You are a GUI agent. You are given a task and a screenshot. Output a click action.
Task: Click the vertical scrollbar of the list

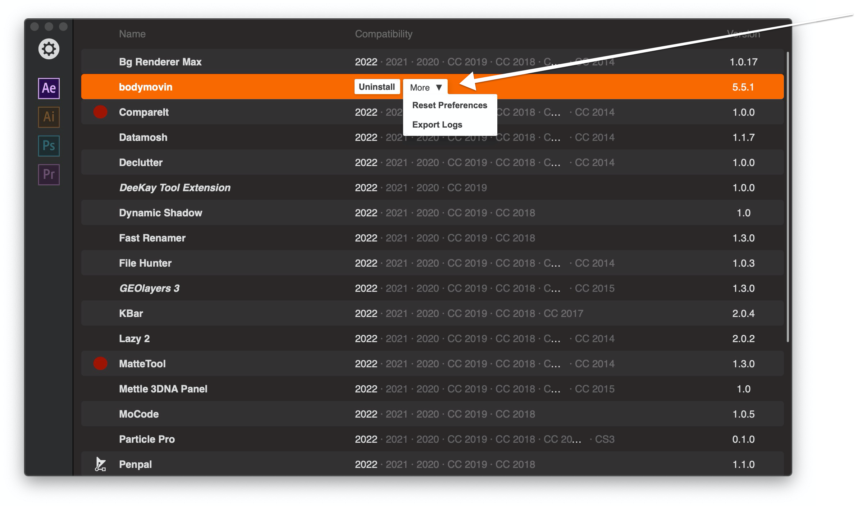point(788,198)
